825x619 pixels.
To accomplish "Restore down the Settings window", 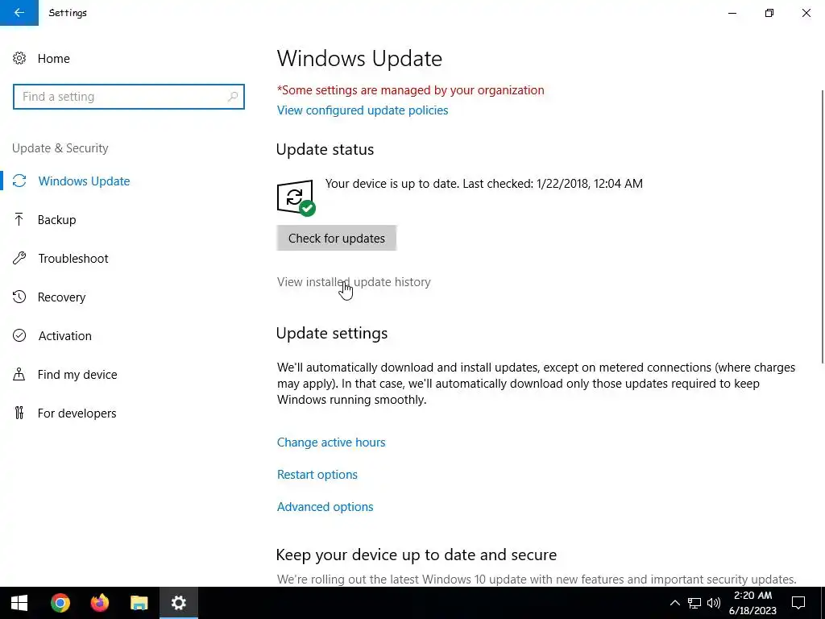I will (769, 13).
